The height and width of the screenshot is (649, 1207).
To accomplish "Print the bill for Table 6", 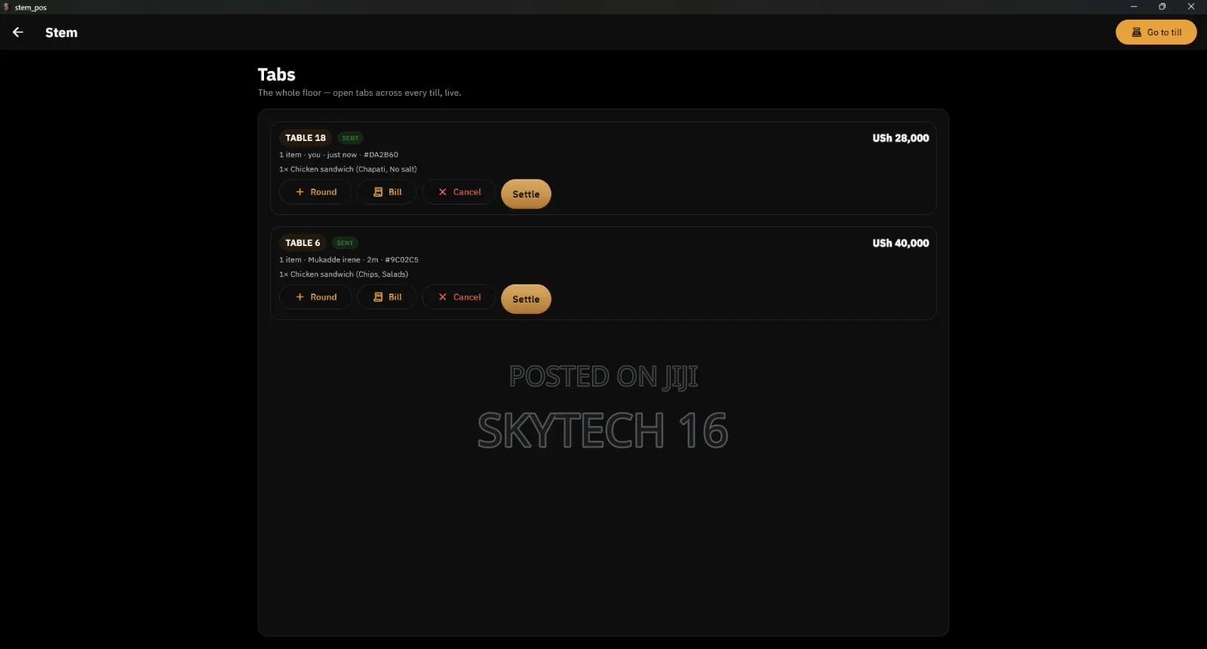I will 387,297.
